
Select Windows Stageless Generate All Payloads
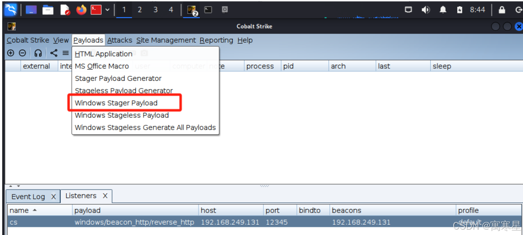(145, 128)
